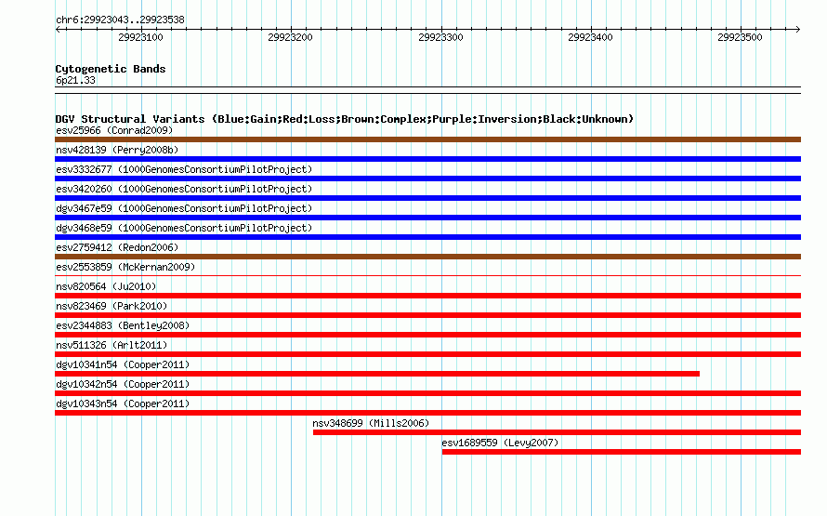Click the esv1689559 (Levy2007) label
Image resolution: width=827 pixels, height=516 pixels.
point(500,443)
